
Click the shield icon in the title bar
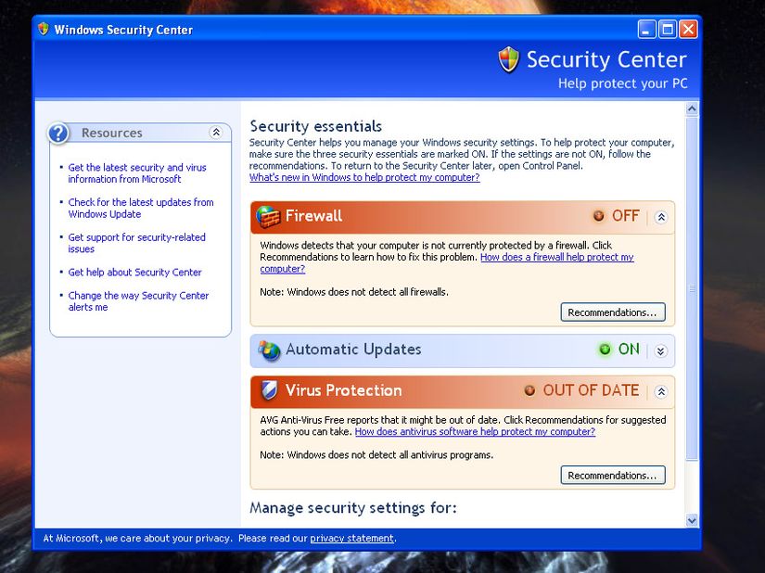point(43,29)
